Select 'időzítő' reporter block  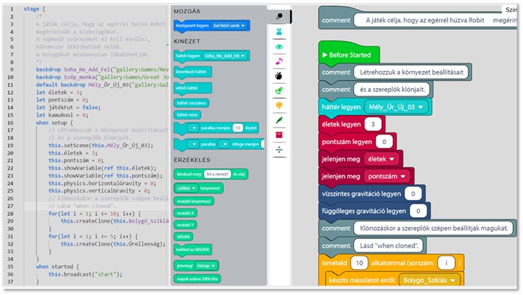pyautogui.click(x=183, y=236)
